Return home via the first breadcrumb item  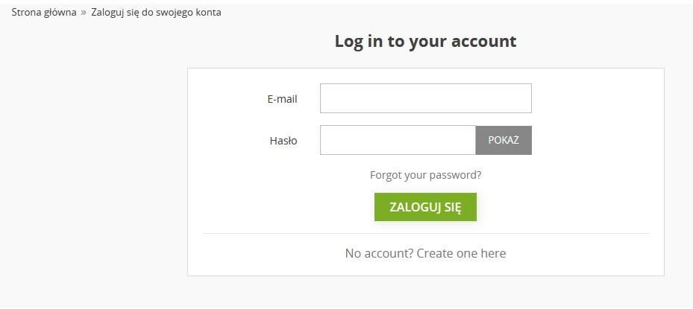(x=44, y=13)
